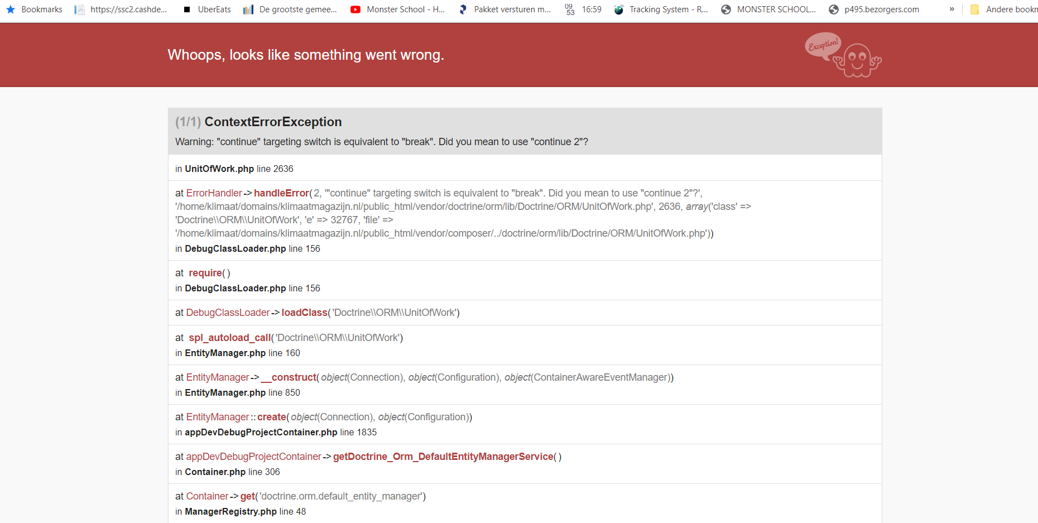The image size is (1038, 523).
Task: Click EntityManager class before __construct
Action: click(x=218, y=377)
